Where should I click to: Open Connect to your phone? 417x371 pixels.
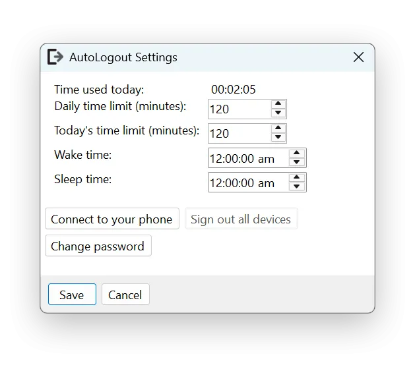112,219
